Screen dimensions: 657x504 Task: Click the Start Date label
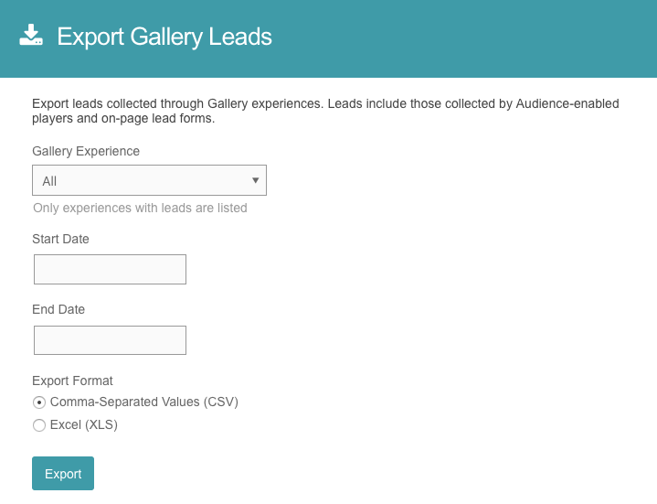tap(60, 239)
